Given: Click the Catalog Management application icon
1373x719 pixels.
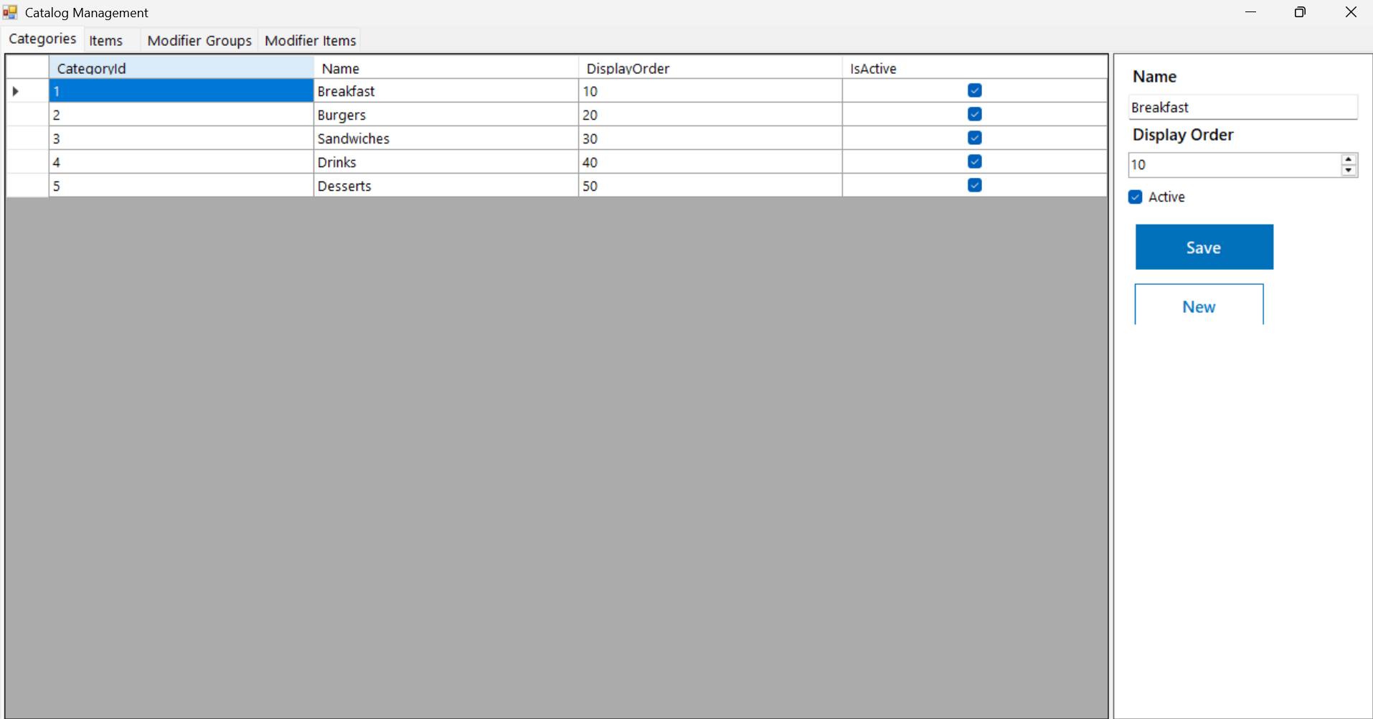Looking at the screenshot, I should pyautogui.click(x=9, y=12).
